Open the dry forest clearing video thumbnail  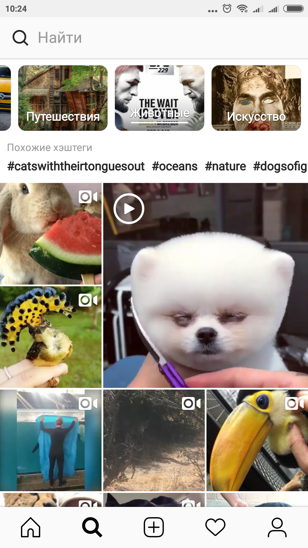point(154,440)
